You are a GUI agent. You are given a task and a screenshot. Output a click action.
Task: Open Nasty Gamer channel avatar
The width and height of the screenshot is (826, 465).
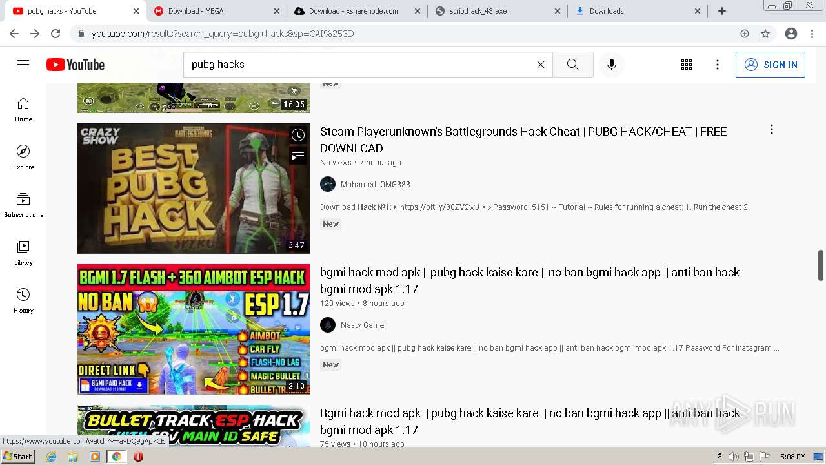pyautogui.click(x=328, y=325)
